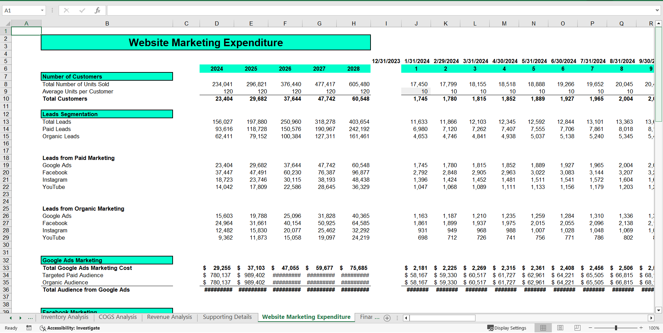Click the formula bar grip dots

pyautogui.click(x=52, y=10)
